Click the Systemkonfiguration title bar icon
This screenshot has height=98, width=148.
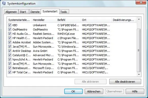tap(4, 3)
